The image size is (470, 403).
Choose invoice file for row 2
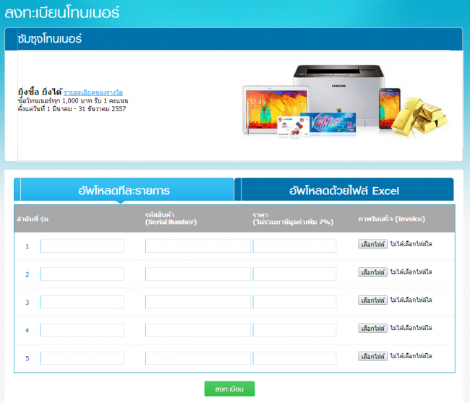(372, 272)
